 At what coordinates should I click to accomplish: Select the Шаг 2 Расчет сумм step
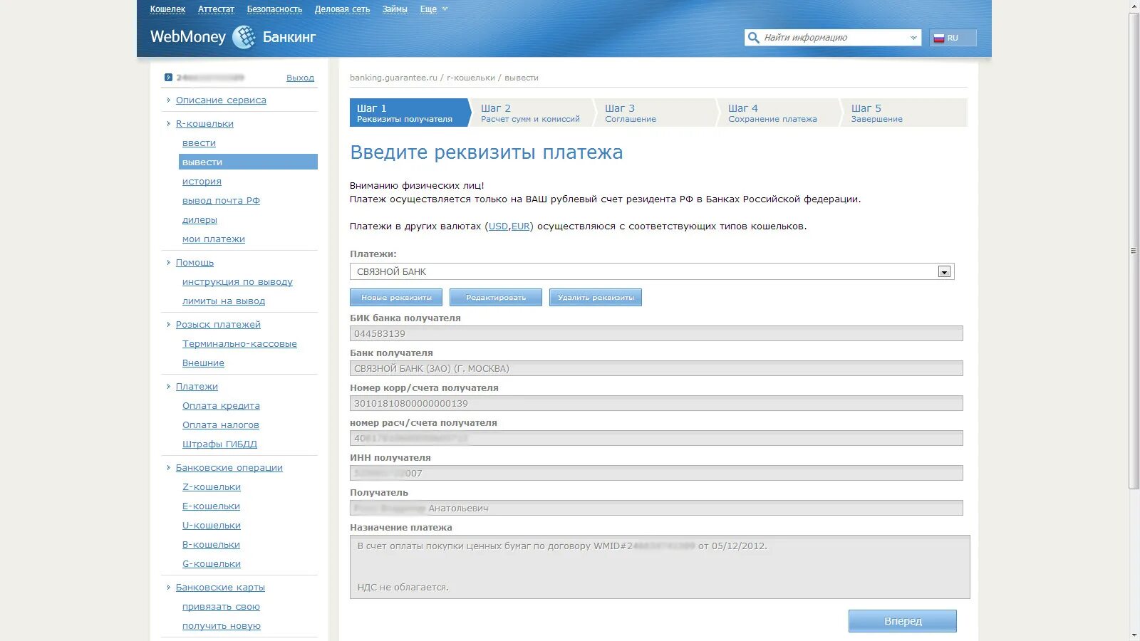[533, 113]
